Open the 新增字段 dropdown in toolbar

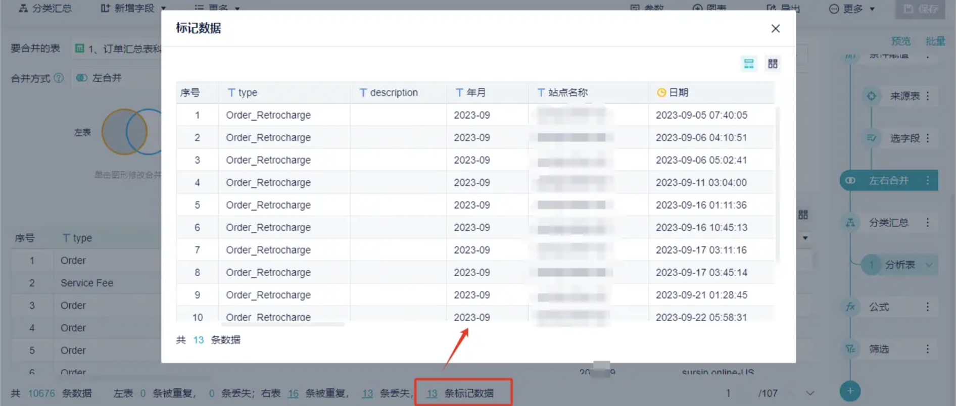click(133, 8)
